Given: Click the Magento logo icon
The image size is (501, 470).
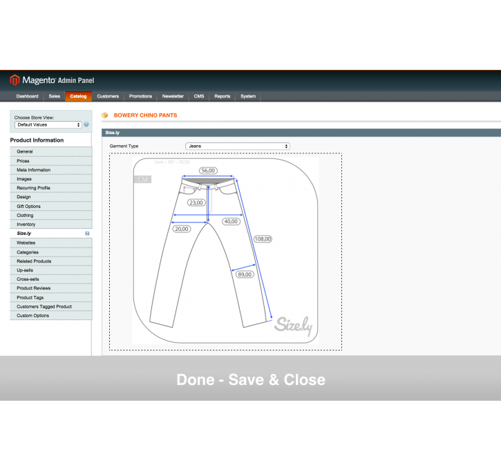Looking at the screenshot, I should pos(15,80).
